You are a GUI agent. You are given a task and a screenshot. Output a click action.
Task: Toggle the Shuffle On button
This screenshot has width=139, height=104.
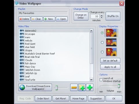coord(113,16)
